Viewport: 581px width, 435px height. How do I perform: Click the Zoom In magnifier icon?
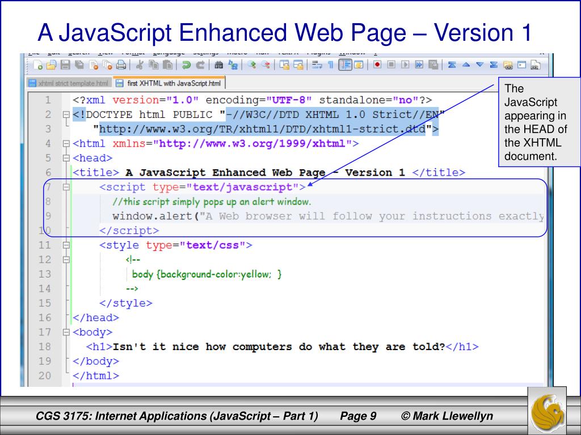tap(251, 65)
